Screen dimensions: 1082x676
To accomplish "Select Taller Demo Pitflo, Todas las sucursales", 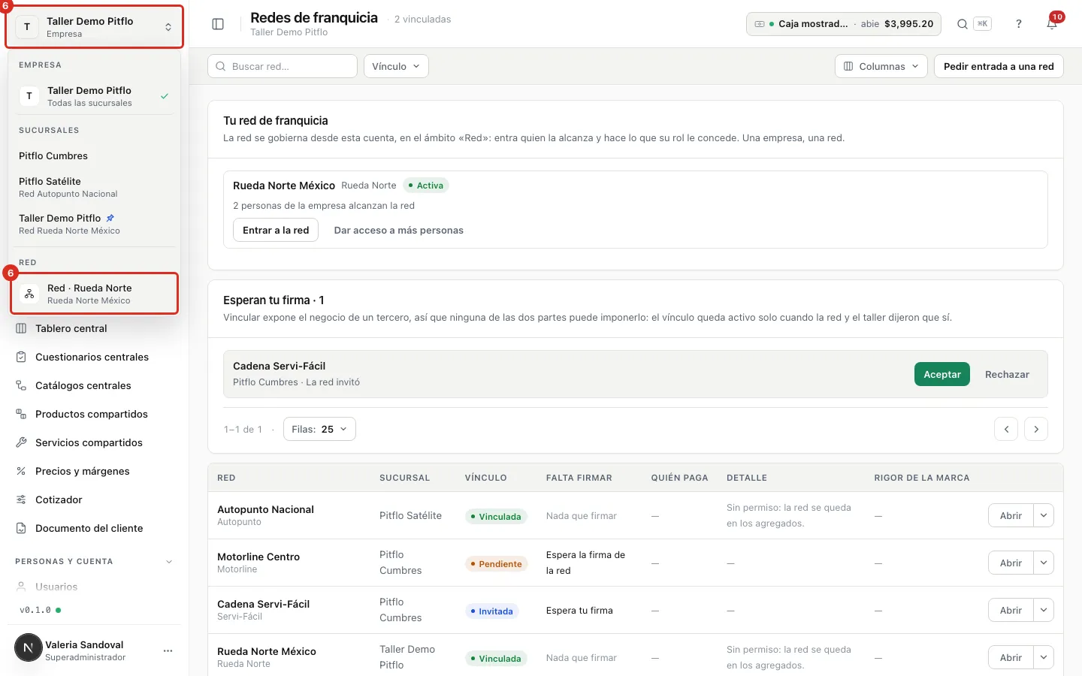I will 94,96.
